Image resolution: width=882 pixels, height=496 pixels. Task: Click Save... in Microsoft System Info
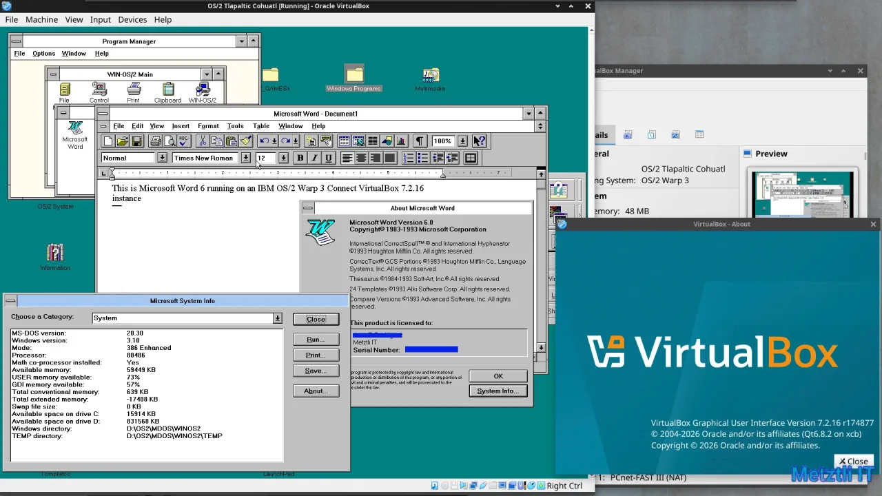point(316,371)
